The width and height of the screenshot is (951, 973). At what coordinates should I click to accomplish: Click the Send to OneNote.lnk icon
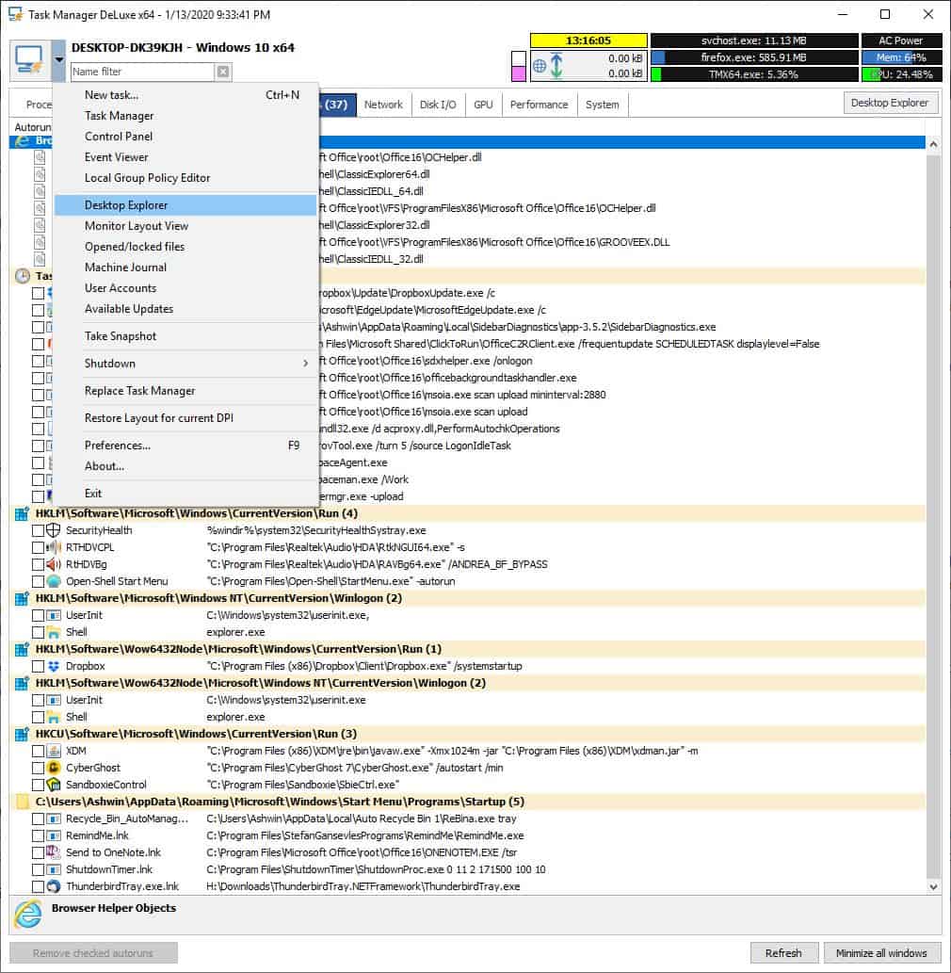[x=54, y=852]
